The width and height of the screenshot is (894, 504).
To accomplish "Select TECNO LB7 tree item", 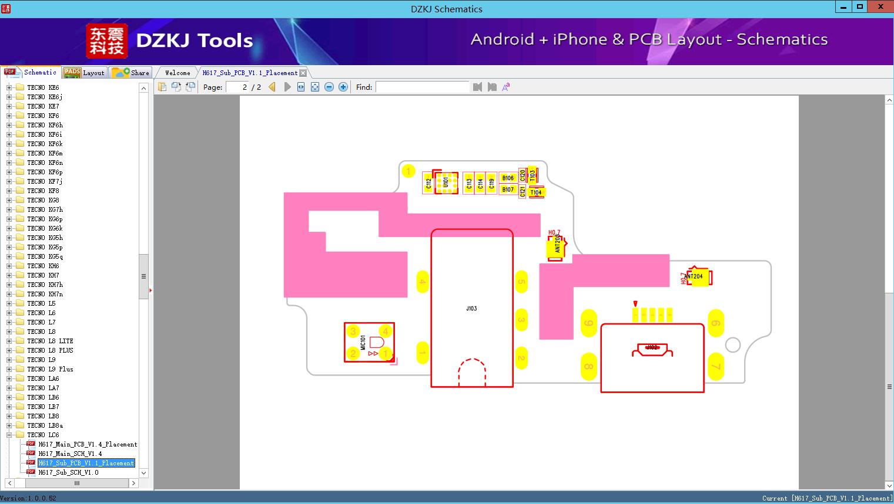I will point(43,407).
